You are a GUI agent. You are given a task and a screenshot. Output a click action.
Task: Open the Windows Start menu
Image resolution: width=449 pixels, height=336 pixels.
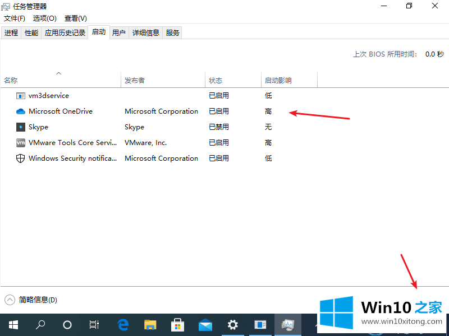click(13, 325)
